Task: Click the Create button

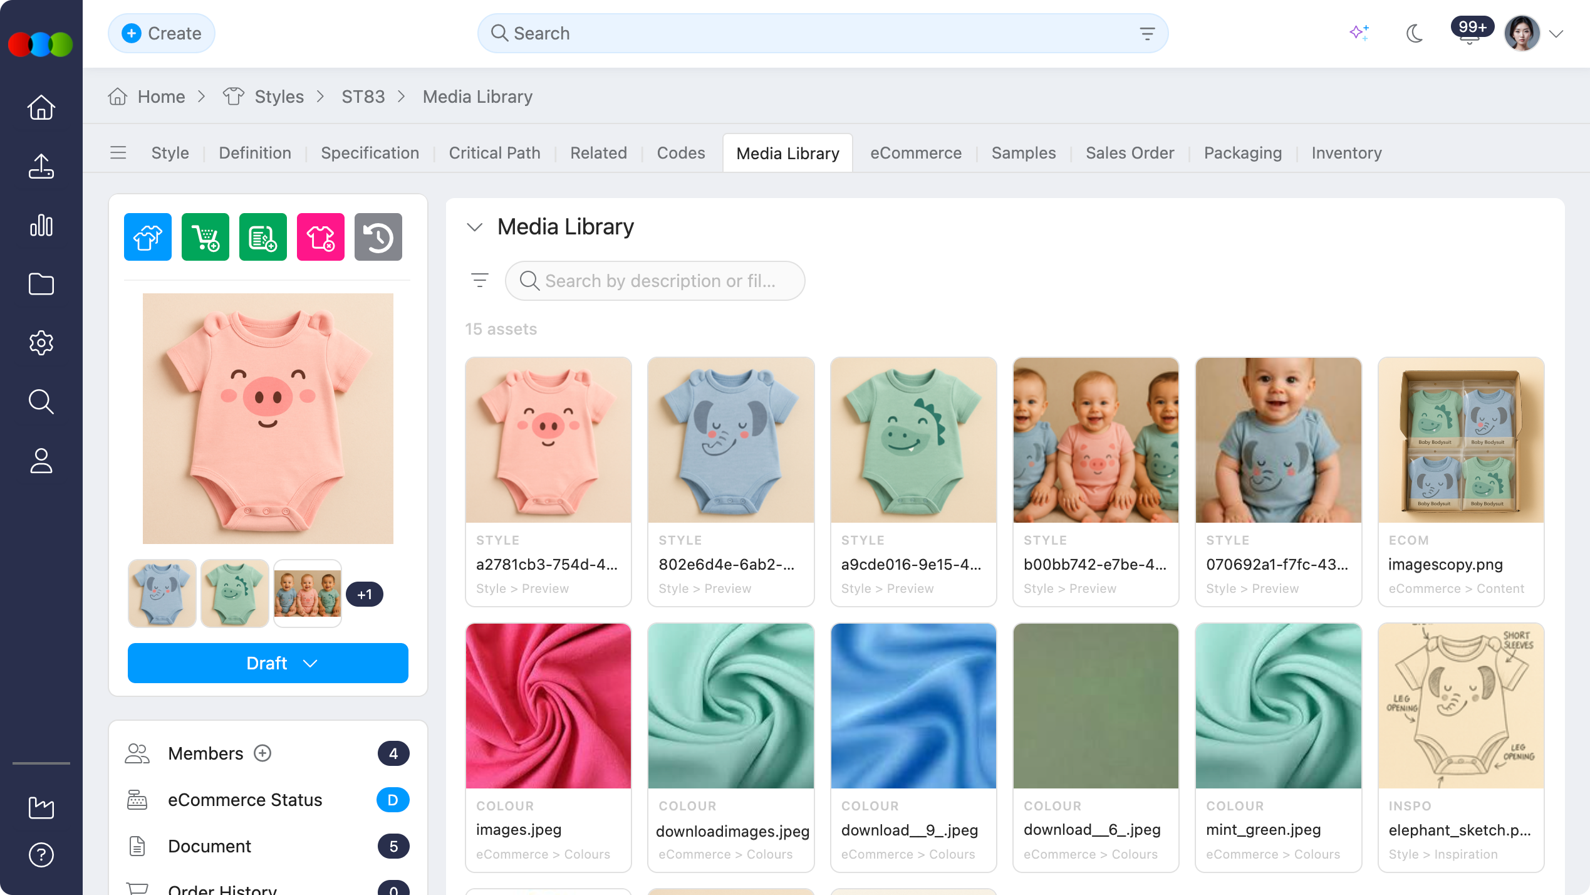Action: [x=162, y=33]
